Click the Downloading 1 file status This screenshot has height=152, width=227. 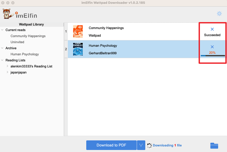pyautogui.click(x=167, y=145)
